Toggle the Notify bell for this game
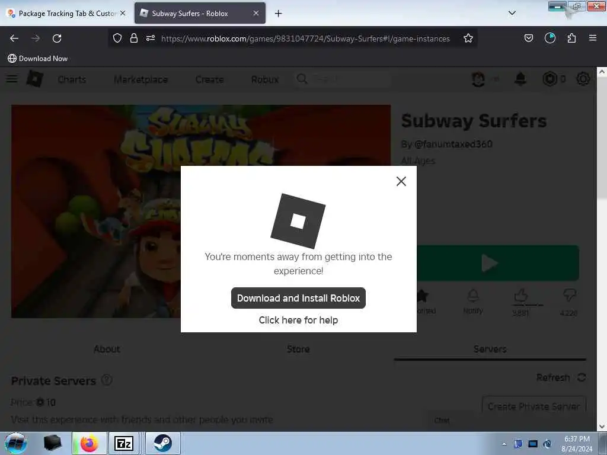 pyautogui.click(x=473, y=296)
